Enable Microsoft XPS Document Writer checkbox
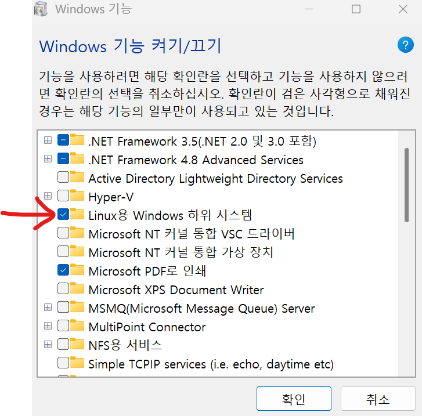Image resolution: width=422 pixels, height=416 pixels. click(63, 288)
